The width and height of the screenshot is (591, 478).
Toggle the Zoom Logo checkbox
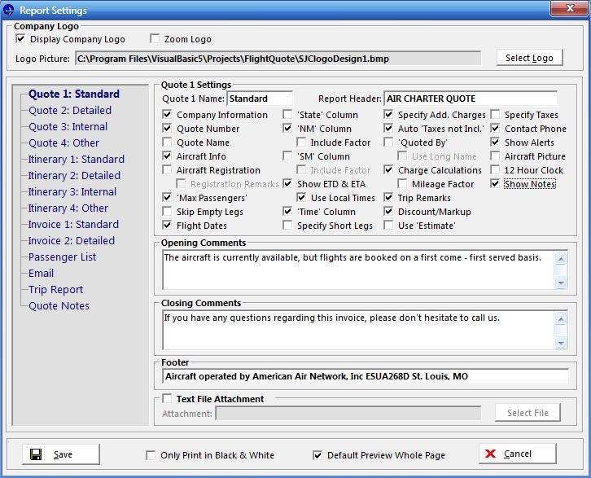156,39
